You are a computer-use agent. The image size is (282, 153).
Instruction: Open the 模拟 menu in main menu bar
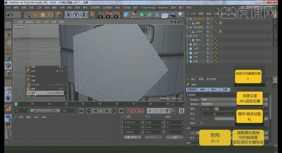[70, 8]
